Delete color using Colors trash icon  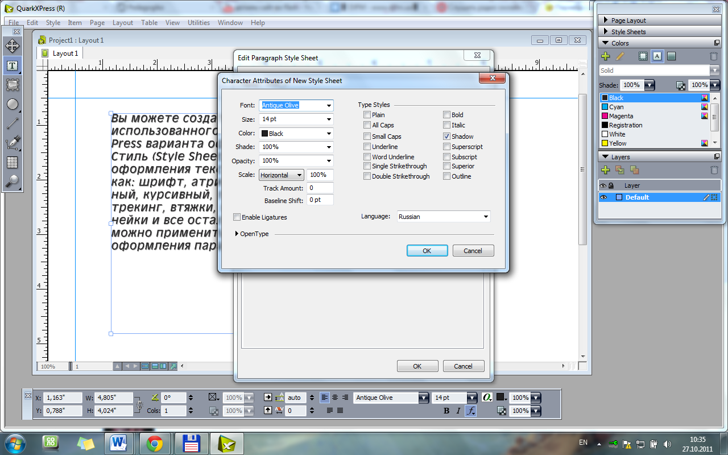(714, 56)
